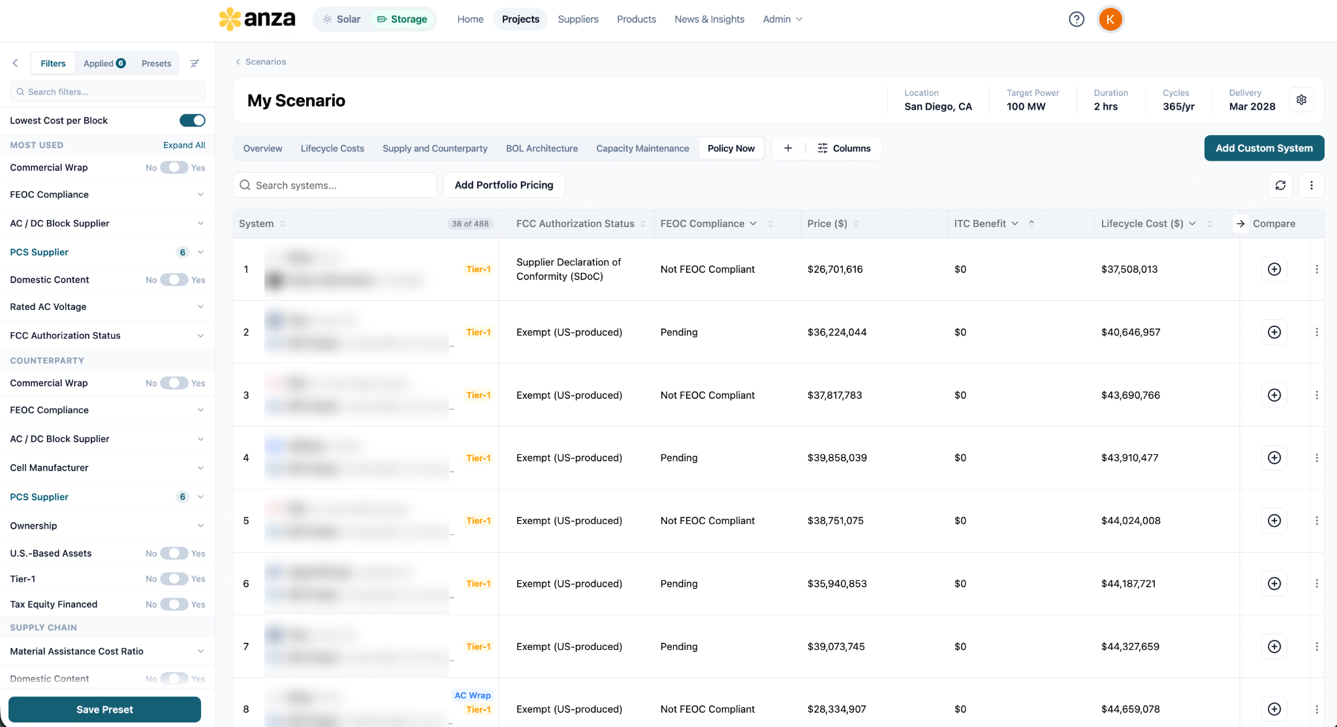Open the help question mark icon
The image size is (1337, 727).
pos(1077,20)
